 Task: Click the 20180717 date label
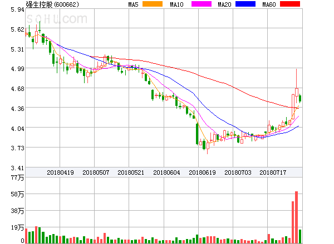(x=273, y=172)
